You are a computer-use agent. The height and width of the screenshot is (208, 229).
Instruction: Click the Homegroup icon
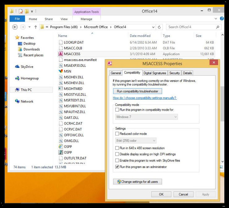(17, 78)
